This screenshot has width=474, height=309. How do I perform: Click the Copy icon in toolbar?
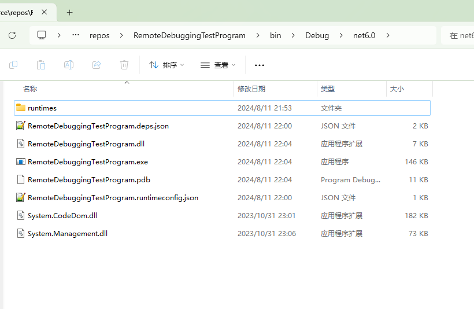coord(13,65)
